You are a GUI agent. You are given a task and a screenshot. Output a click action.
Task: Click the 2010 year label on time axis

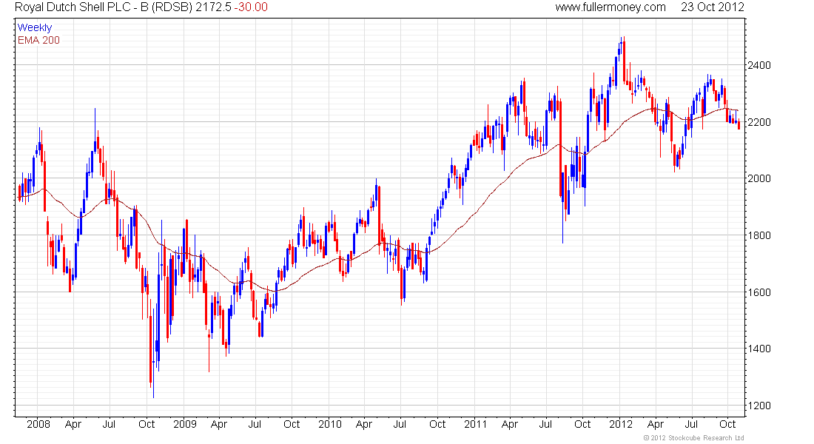[329, 424]
